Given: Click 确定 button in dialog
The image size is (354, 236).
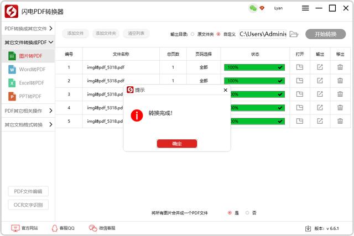Looking at the screenshot, I should 177,144.
